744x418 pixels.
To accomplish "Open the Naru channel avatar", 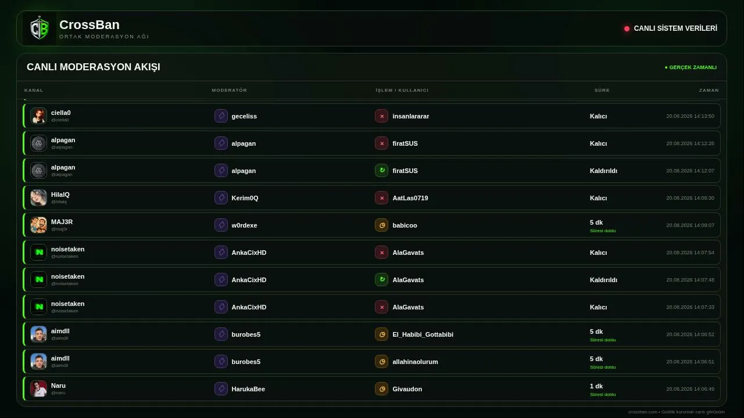I will (x=39, y=389).
